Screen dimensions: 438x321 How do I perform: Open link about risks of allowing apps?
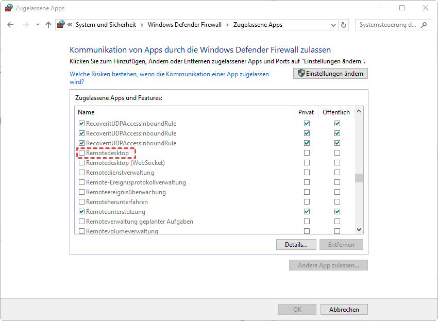point(170,78)
